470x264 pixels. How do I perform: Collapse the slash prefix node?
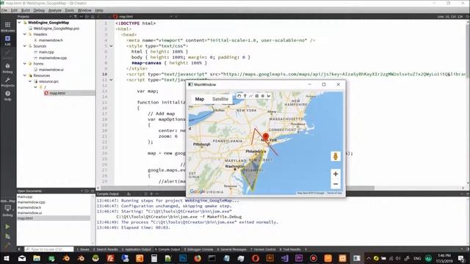36,87
